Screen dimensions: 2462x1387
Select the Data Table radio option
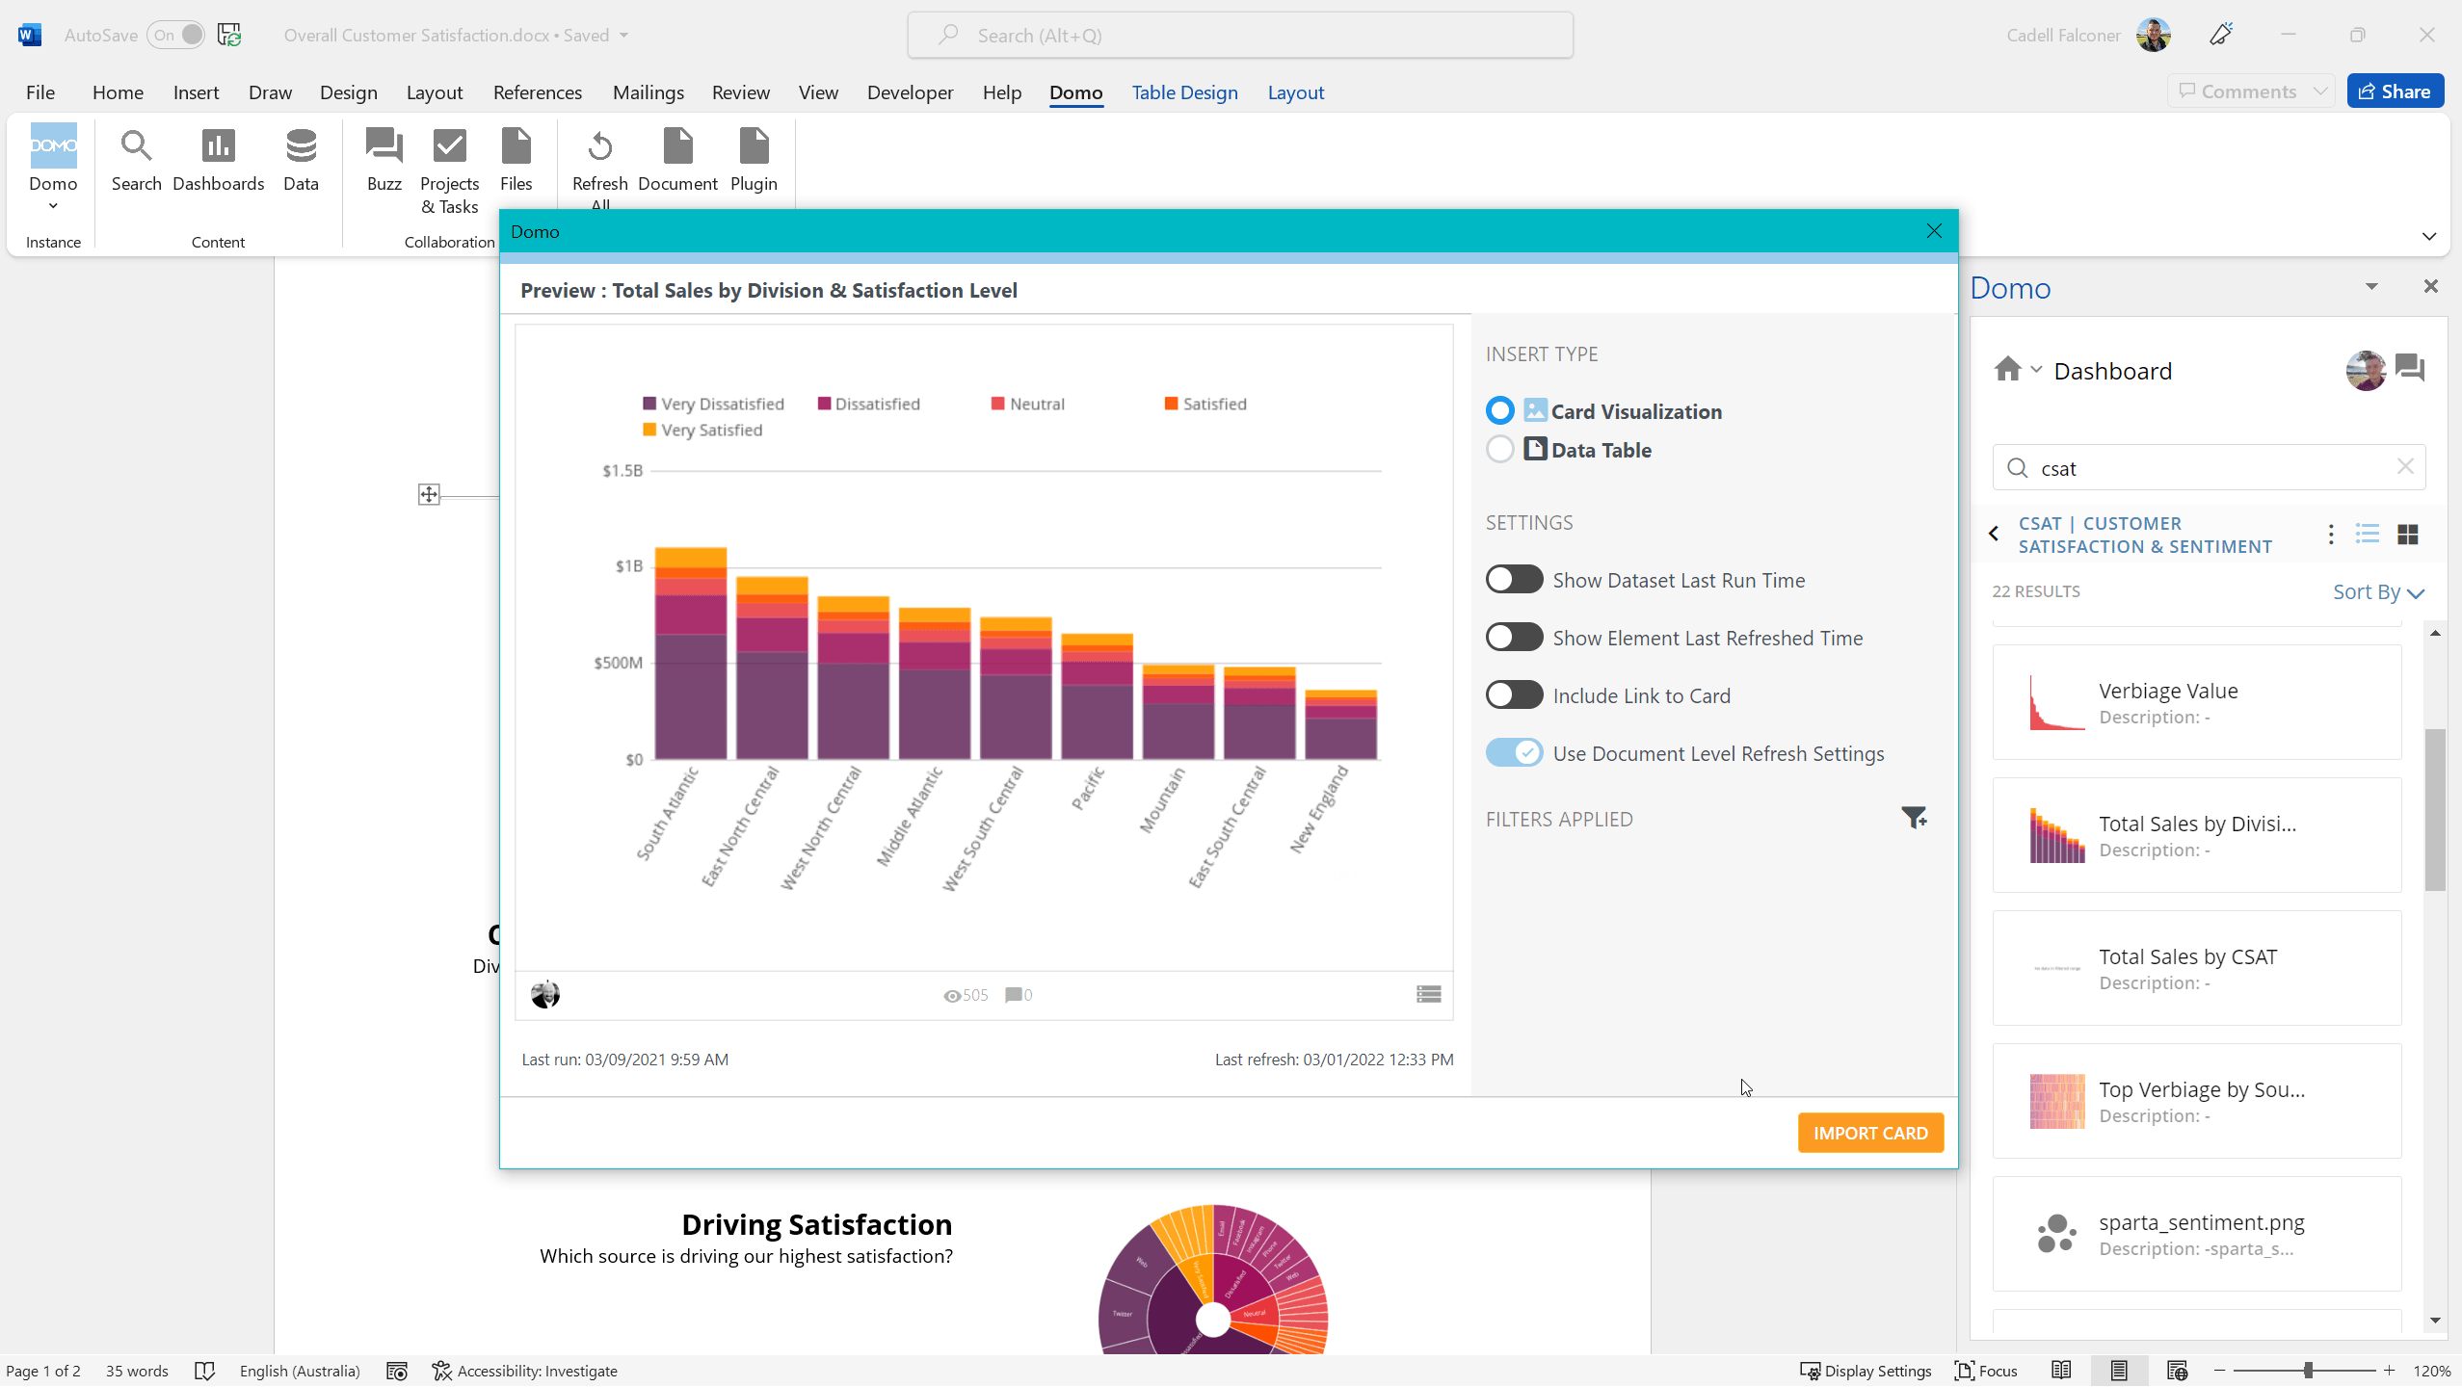pyautogui.click(x=1500, y=450)
